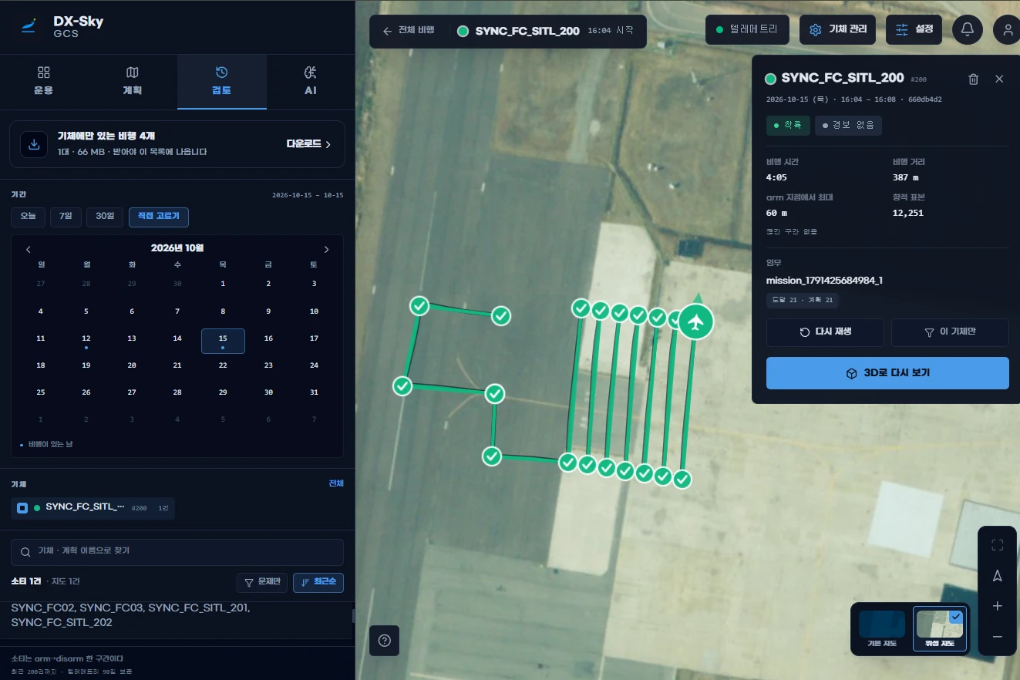Open 텔레메트리 status
Viewport: 1020px width, 680px height.
pos(747,30)
